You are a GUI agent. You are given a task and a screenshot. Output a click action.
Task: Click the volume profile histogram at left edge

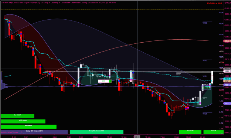(4, 81)
